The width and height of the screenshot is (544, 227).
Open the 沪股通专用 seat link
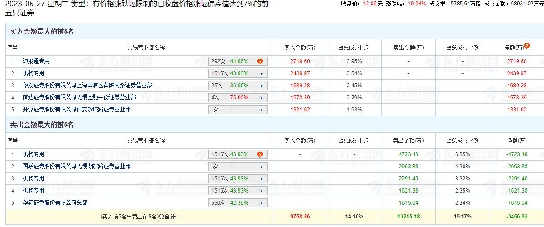(36, 61)
